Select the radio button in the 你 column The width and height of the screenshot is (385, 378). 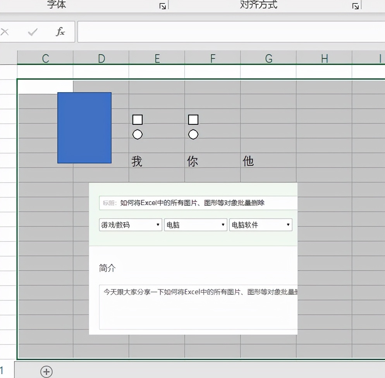pos(193,134)
